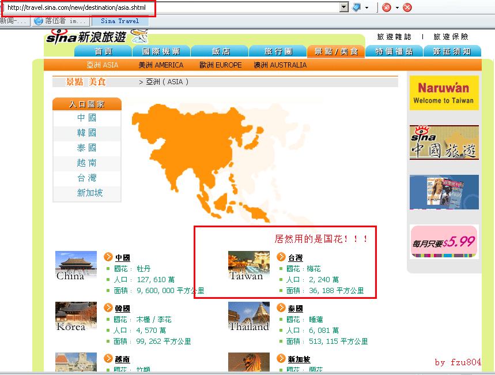
Task: Click the text 人口：127,610 萬
Action: click(x=144, y=280)
